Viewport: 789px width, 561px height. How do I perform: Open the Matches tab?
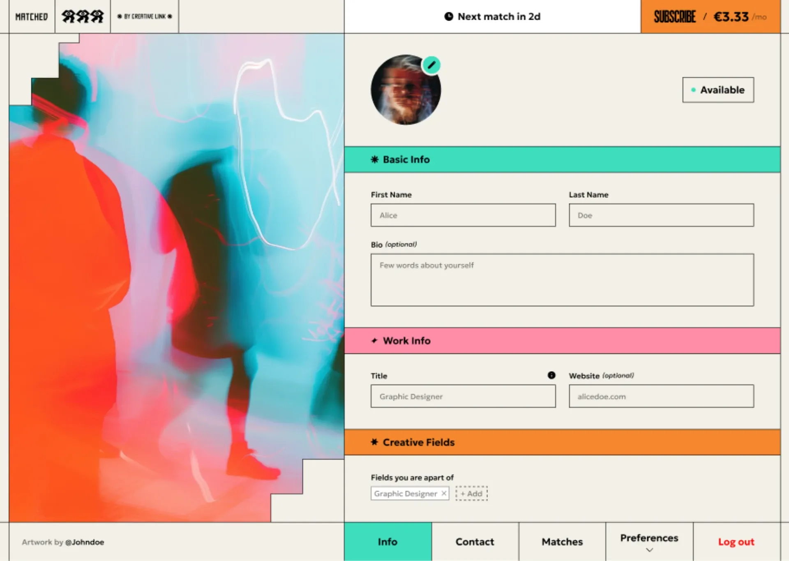point(562,542)
